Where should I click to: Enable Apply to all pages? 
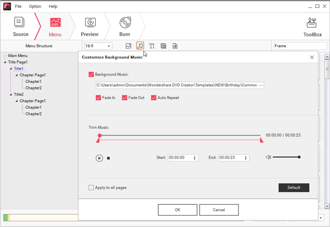coord(91,187)
